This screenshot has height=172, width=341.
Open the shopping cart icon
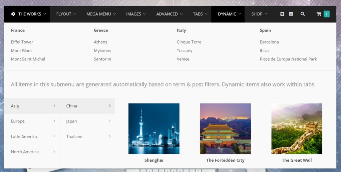pos(319,14)
